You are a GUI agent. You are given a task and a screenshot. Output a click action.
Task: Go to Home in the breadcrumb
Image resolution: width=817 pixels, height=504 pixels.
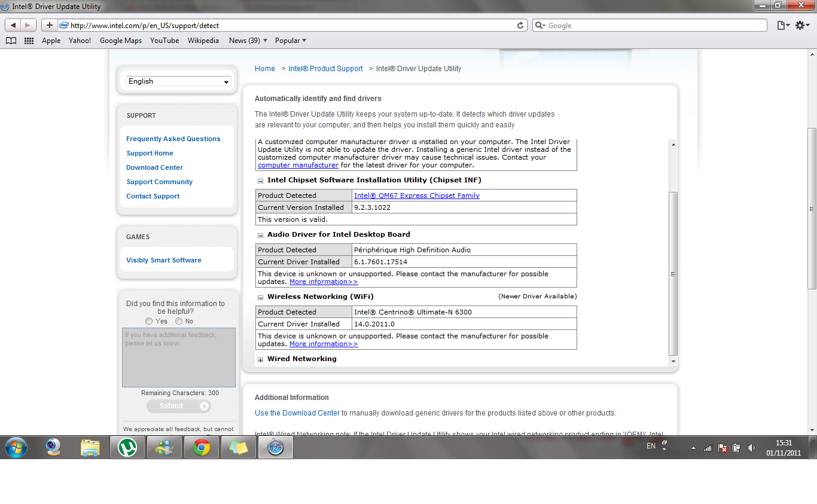[265, 69]
